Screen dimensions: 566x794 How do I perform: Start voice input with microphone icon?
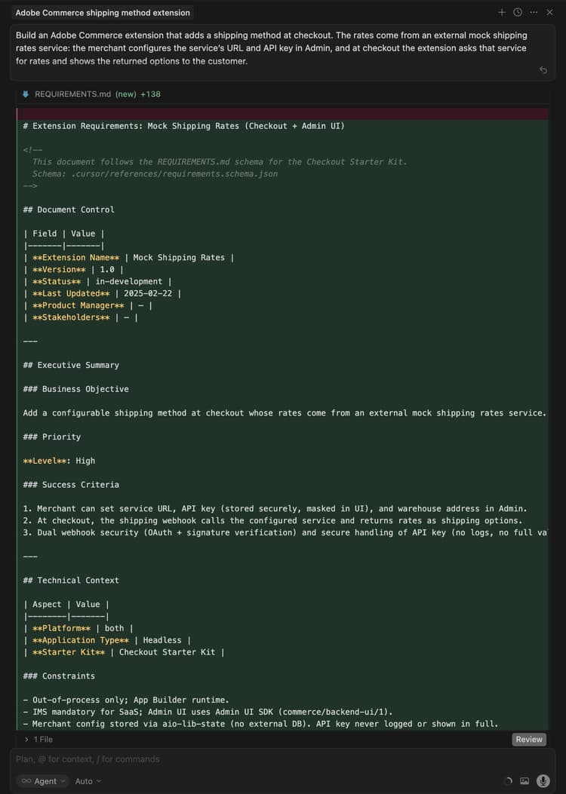[543, 781]
